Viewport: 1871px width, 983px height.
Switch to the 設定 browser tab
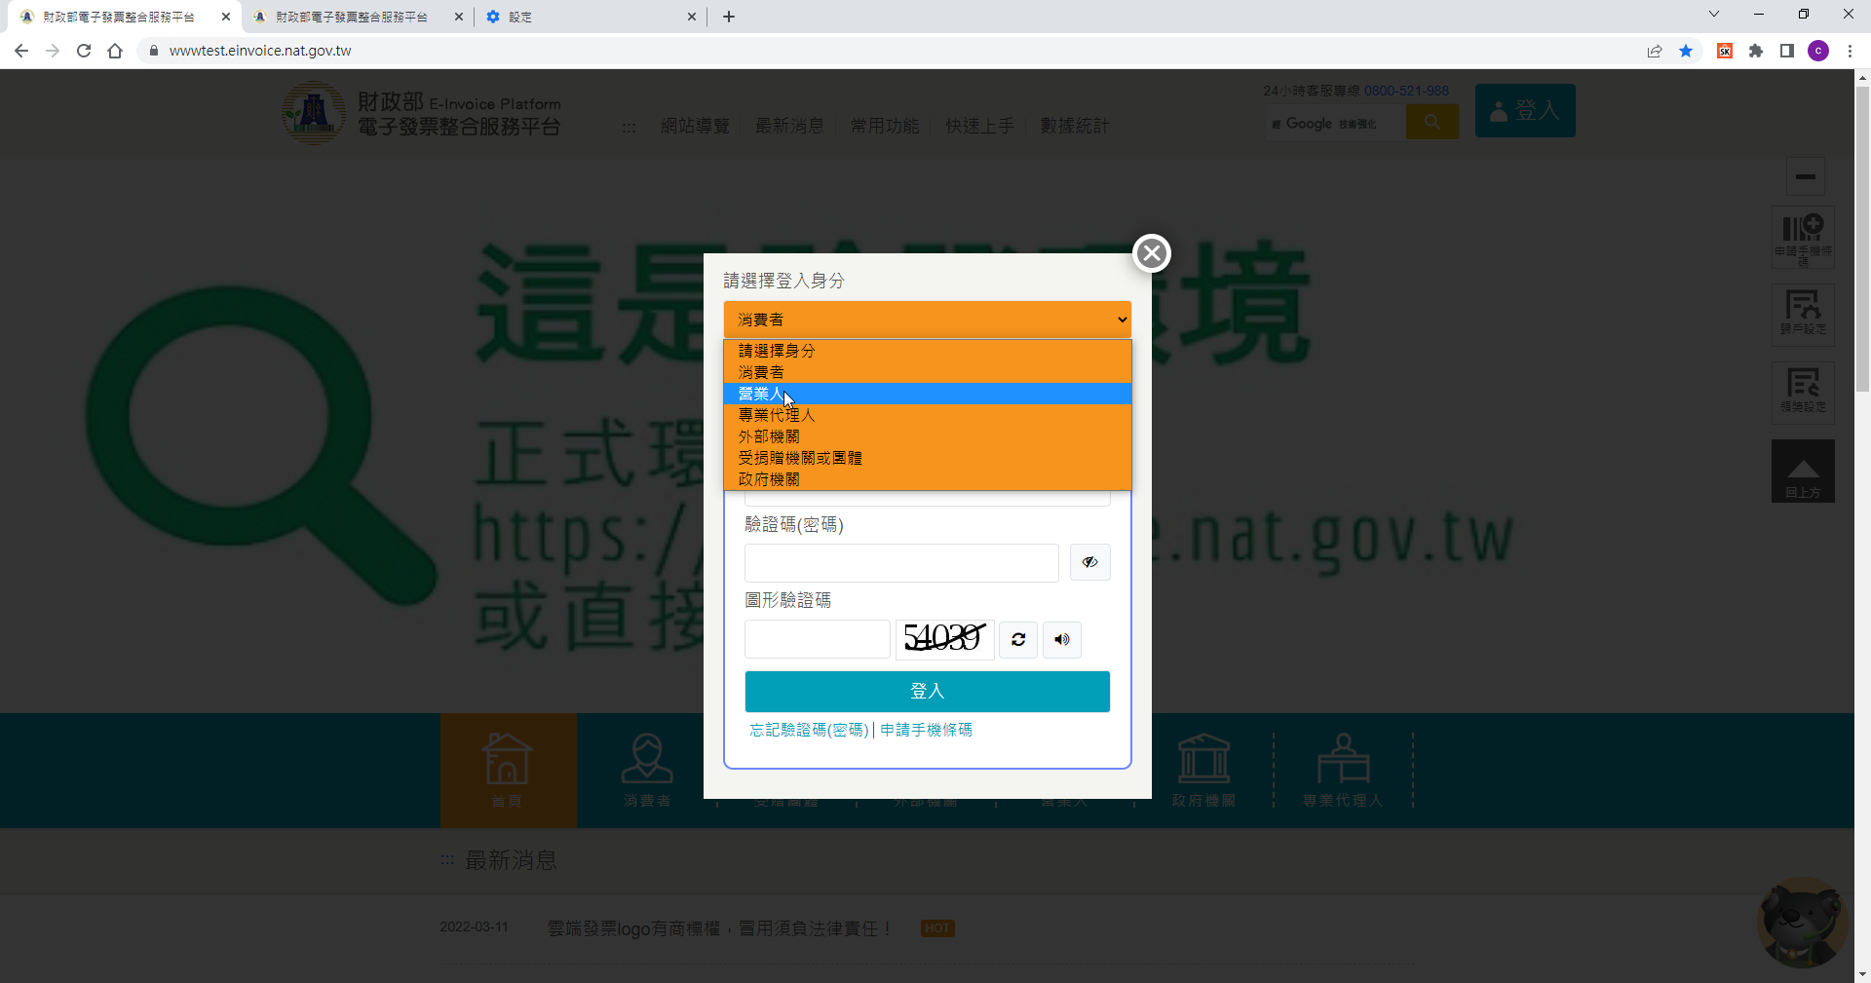click(585, 17)
